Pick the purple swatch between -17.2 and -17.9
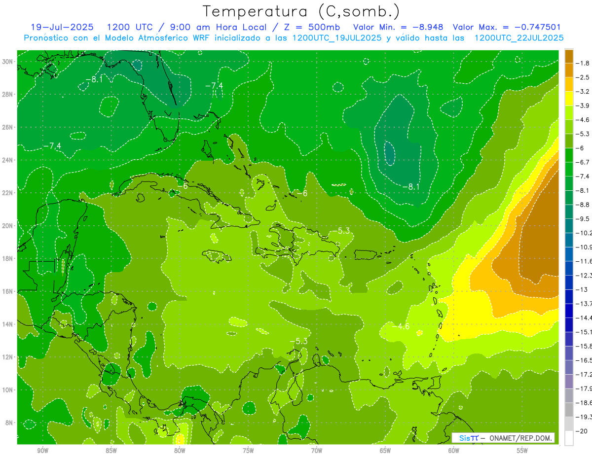The height and width of the screenshot is (457, 592). (569, 382)
